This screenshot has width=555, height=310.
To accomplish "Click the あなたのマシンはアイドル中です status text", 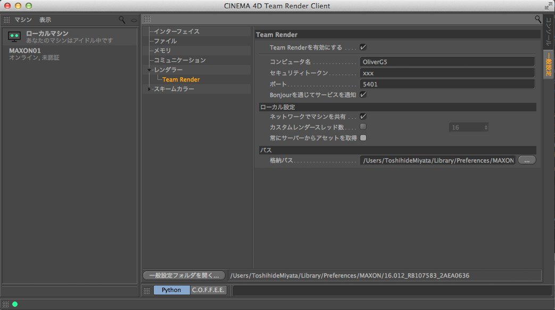I will (x=69, y=40).
